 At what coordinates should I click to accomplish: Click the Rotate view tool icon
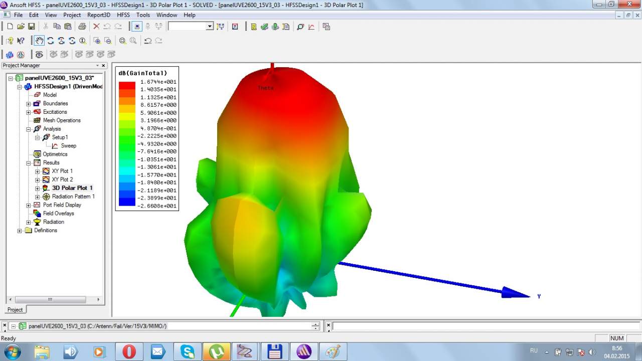pos(50,41)
